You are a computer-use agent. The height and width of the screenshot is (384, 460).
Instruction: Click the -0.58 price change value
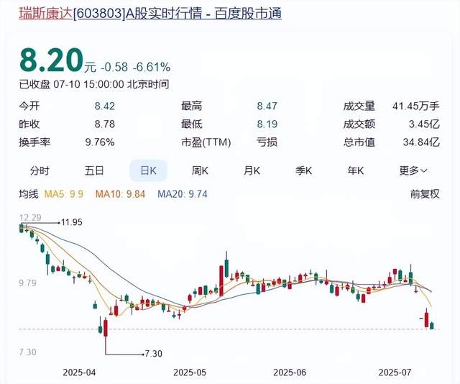click(x=114, y=67)
